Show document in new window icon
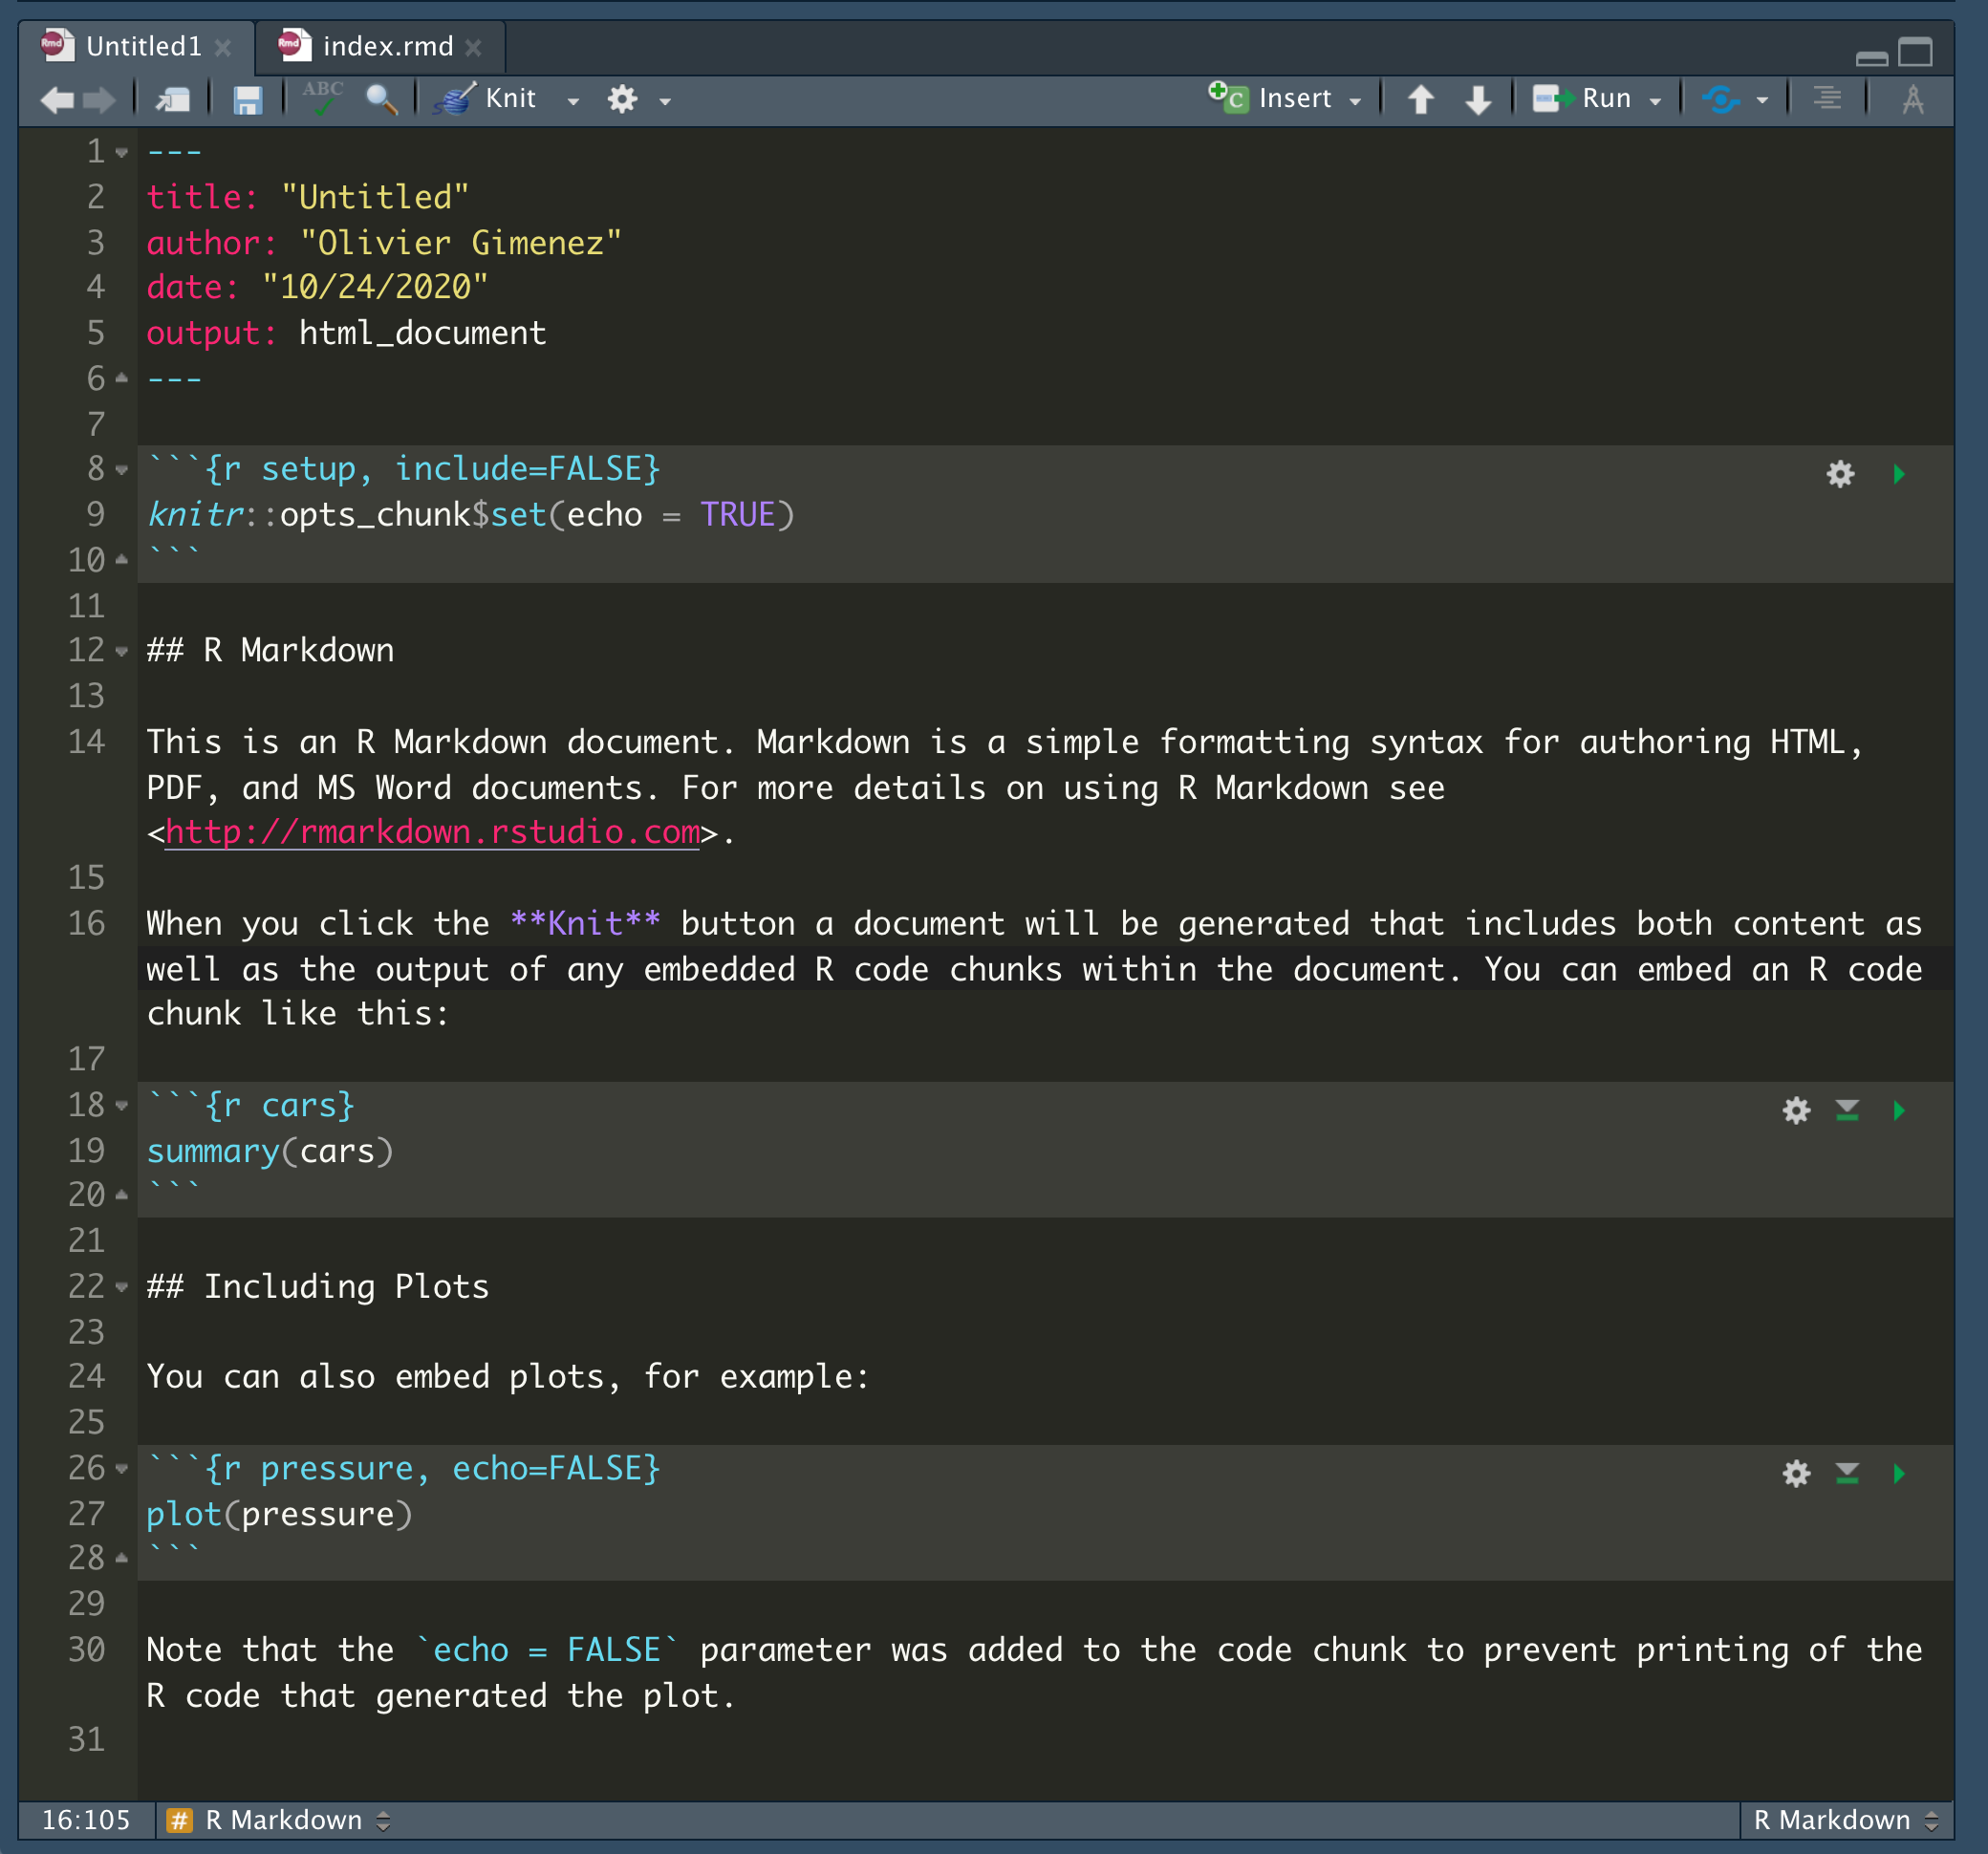 click(x=172, y=99)
